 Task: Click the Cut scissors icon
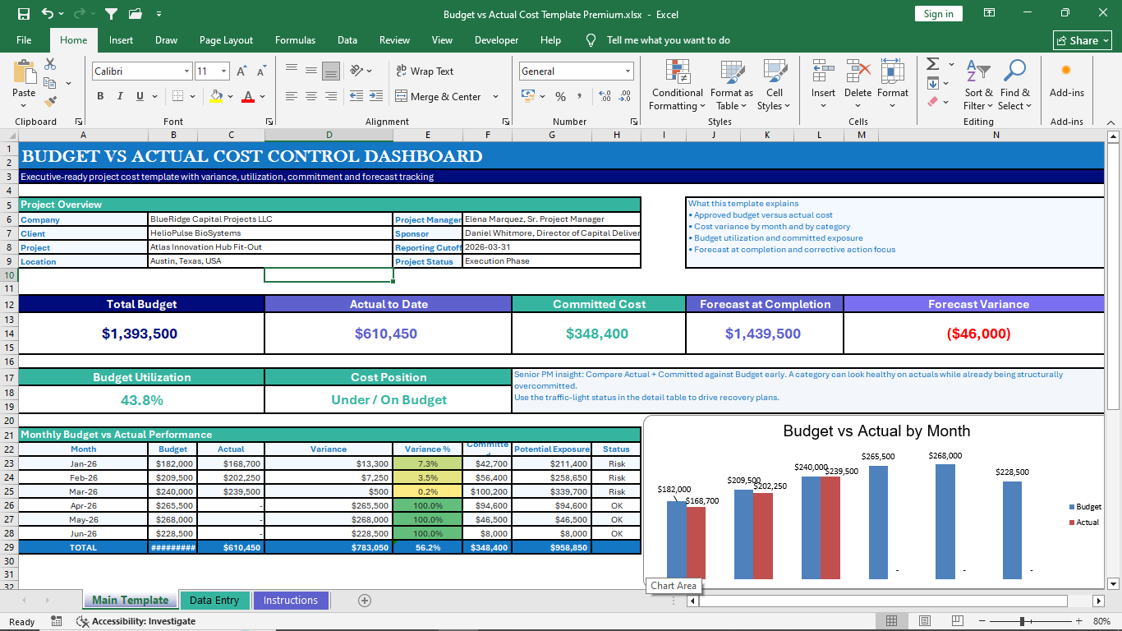coord(50,64)
